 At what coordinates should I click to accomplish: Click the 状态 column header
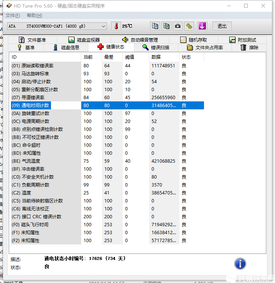tap(192, 57)
